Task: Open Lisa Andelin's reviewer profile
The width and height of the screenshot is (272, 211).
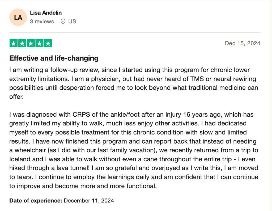Action: (x=46, y=13)
